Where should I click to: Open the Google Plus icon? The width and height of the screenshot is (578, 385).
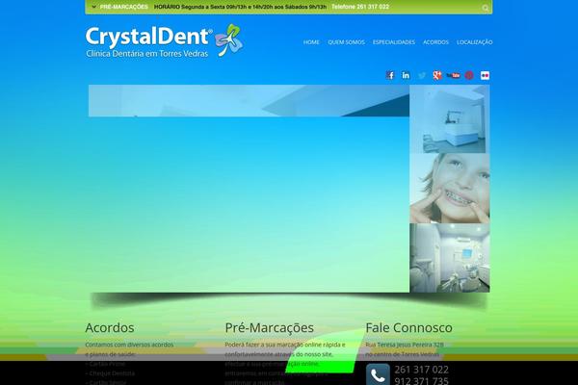click(437, 75)
